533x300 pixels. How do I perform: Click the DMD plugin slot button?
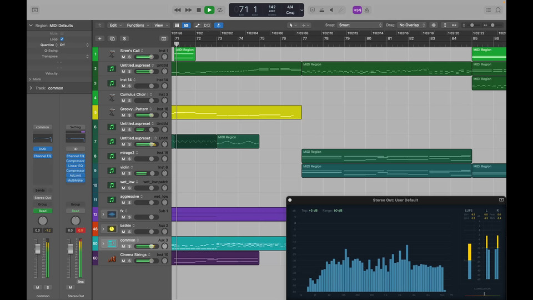(x=43, y=149)
